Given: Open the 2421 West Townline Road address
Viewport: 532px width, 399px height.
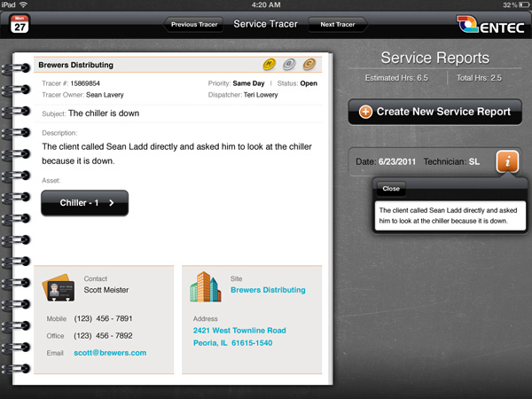Looking at the screenshot, I should pos(239,331).
